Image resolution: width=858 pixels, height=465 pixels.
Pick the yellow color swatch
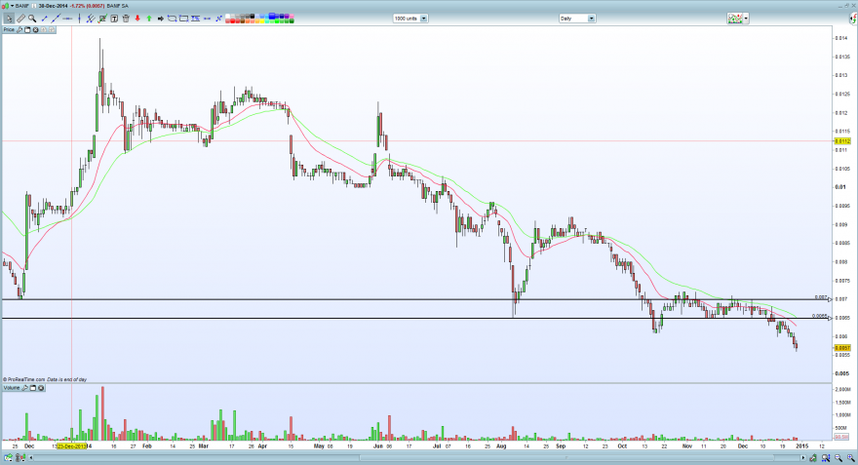pyautogui.click(x=262, y=20)
